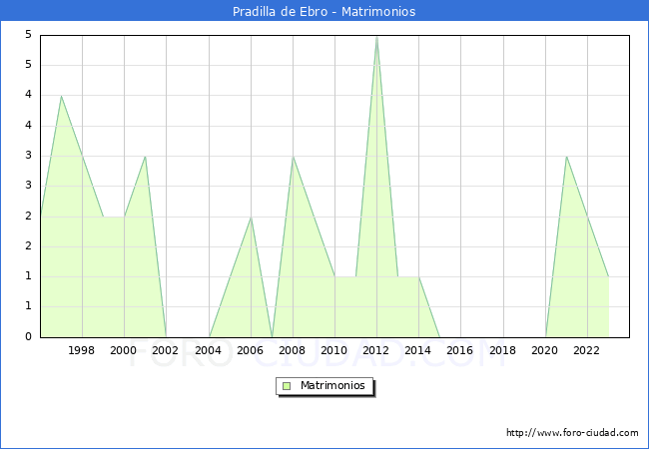Click the 2022 x-axis year label
This screenshot has width=649, height=449.
586,350
